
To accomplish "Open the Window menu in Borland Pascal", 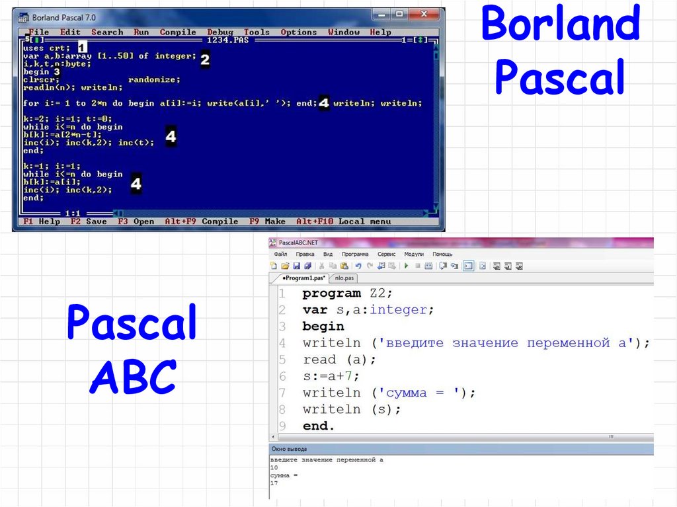I will click(343, 32).
